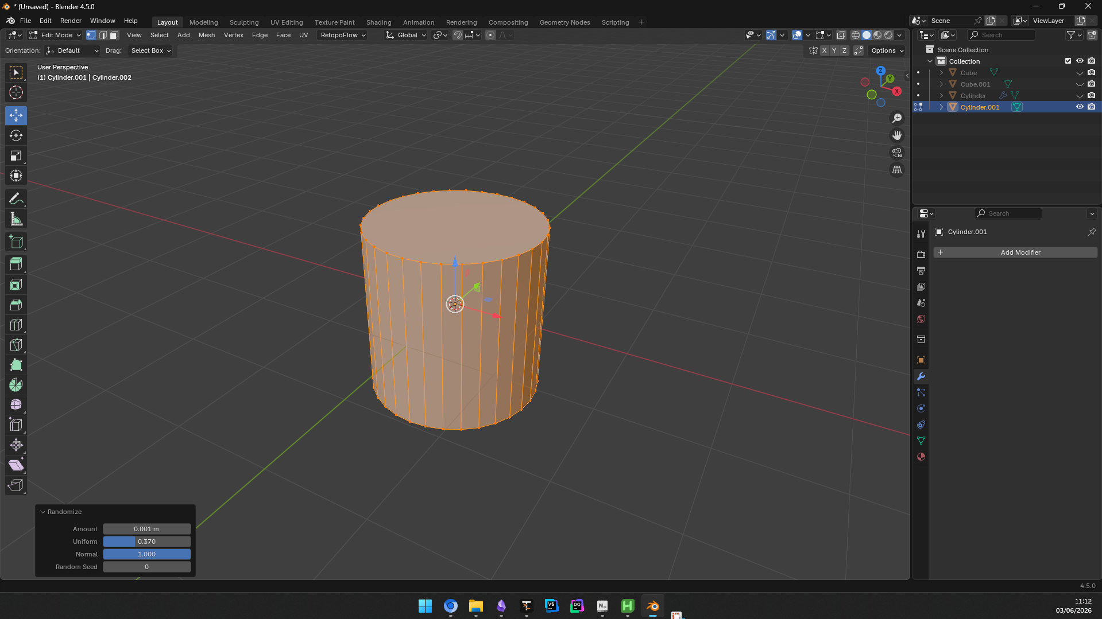Open File Explorer from the taskbar
1102x619 pixels.
(x=475, y=606)
